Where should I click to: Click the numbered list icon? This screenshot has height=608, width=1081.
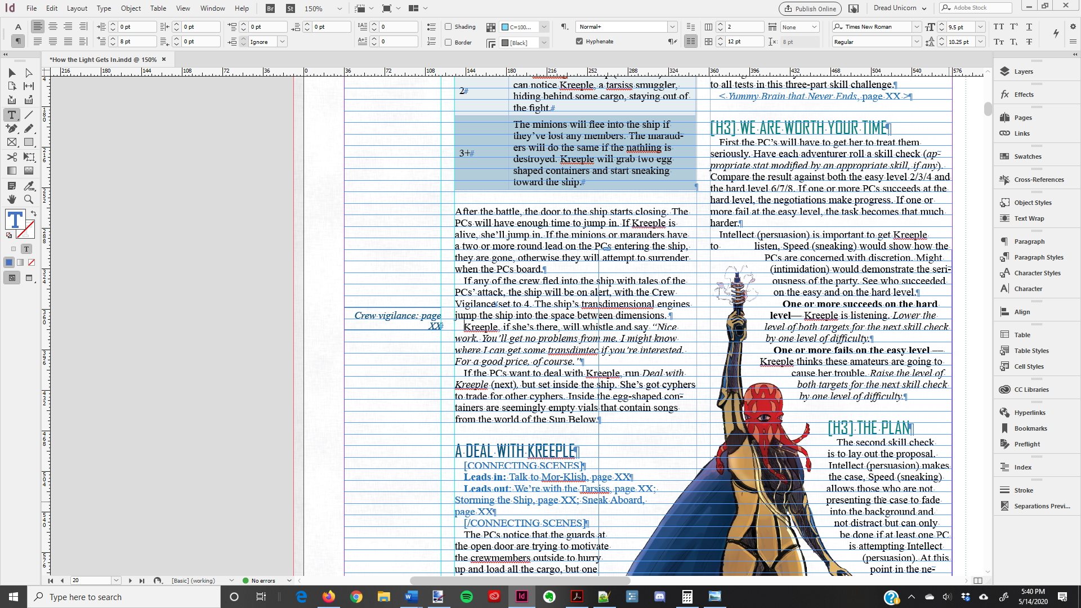click(x=431, y=42)
